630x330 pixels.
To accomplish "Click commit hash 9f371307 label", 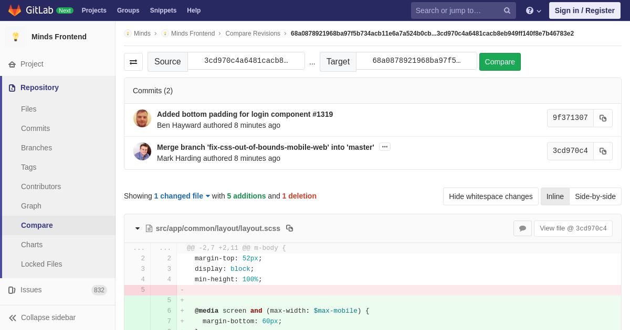I will [570, 118].
